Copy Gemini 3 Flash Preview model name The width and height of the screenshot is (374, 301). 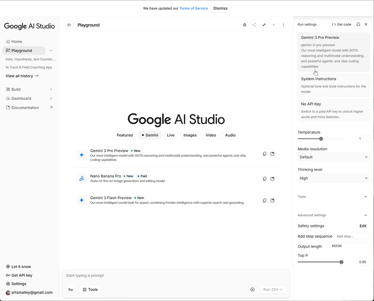coord(265,200)
